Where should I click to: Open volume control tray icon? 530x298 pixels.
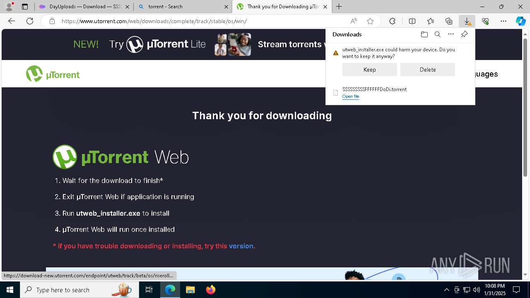click(x=476, y=290)
